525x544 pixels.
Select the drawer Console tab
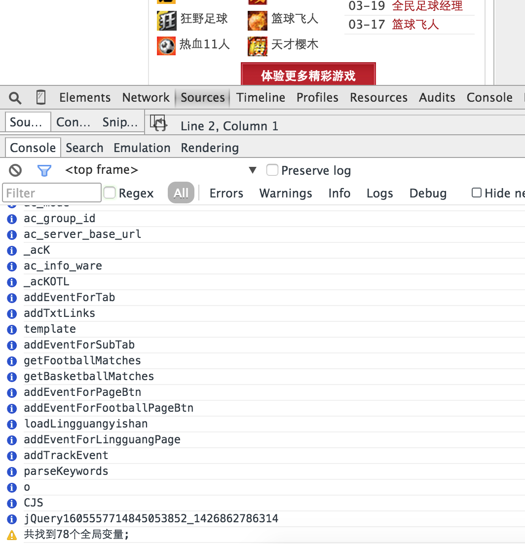[33, 148]
